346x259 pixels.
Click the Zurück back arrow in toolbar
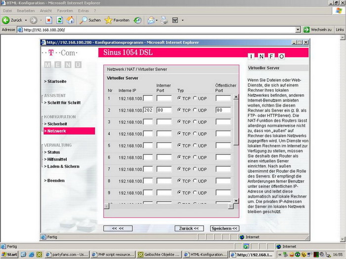pyautogui.click(x=13, y=20)
